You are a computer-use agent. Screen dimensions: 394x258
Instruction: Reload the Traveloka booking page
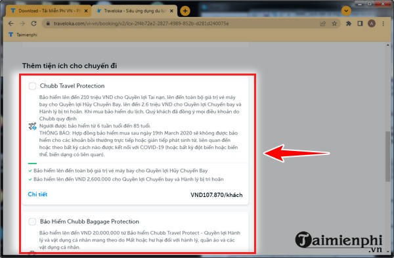pyautogui.click(x=33, y=24)
